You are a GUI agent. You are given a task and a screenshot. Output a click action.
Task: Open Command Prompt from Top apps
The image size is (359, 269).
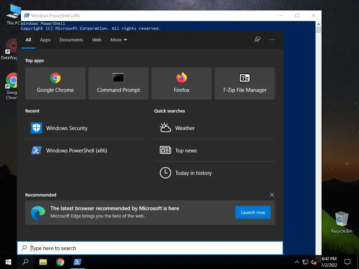tap(118, 83)
